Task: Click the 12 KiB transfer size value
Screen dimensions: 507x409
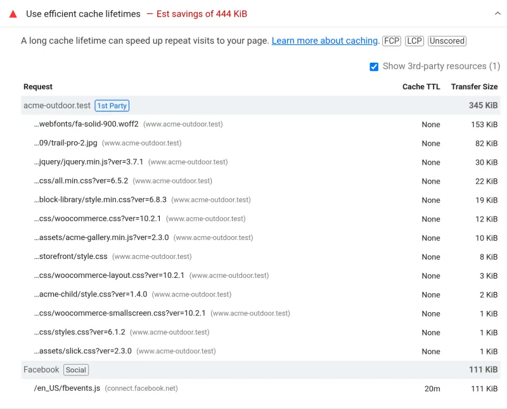Action: click(486, 219)
